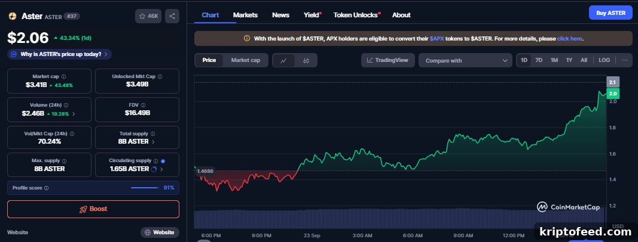638x242 pixels.
Task: Click Total supply info icon
Action: (x=152, y=134)
